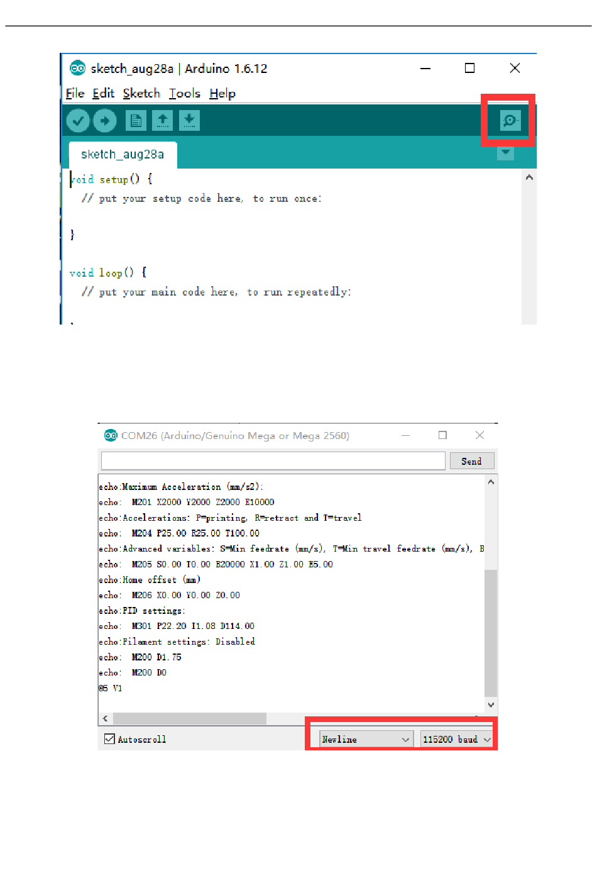The image size is (597, 873).
Task: Open the Newline line-ending dropdown
Action: [366, 739]
